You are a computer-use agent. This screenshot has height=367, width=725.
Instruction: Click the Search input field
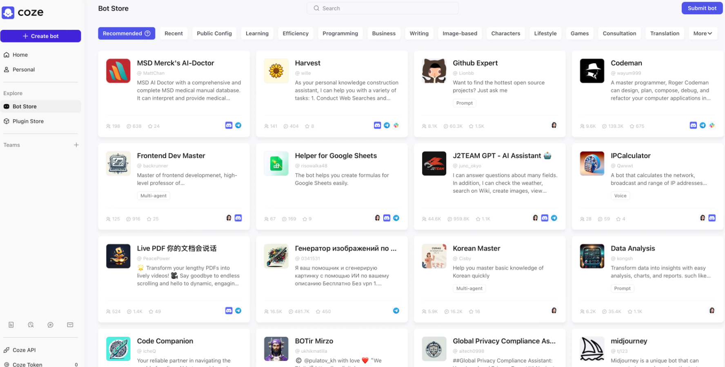pos(383,8)
